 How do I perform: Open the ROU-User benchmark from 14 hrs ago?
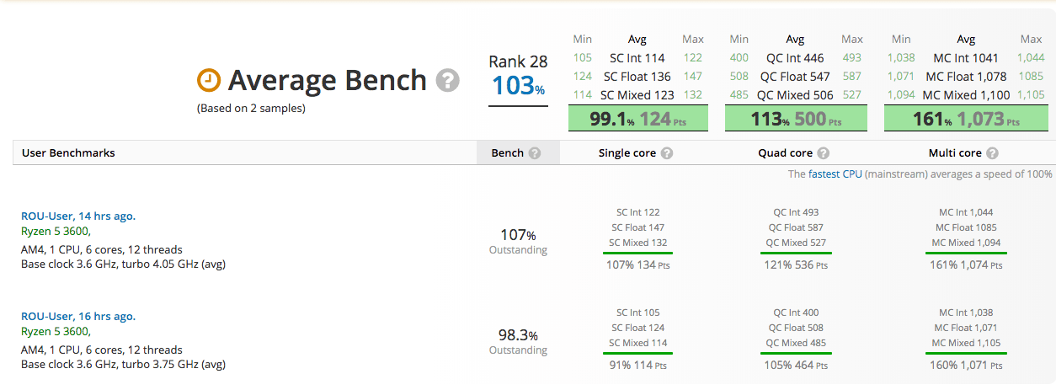[x=78, y=216]
